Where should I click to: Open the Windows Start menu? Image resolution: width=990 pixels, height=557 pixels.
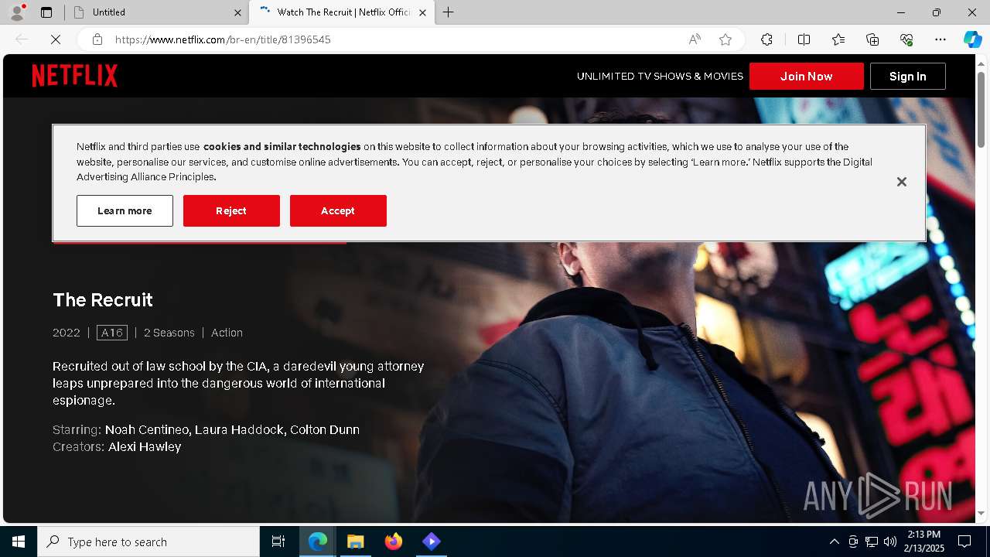[19, 542]
